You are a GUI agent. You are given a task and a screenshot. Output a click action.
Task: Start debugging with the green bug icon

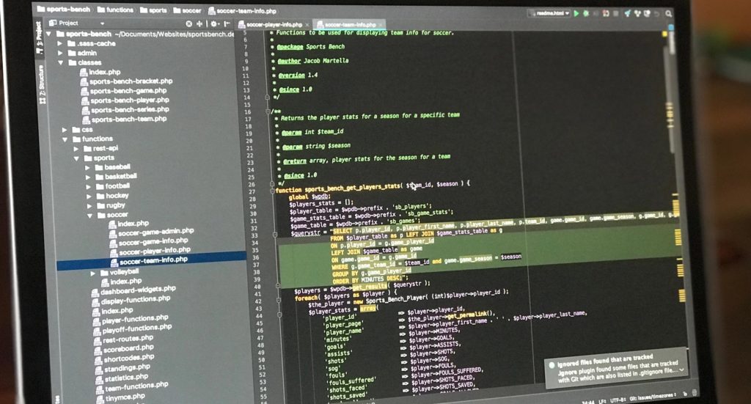[586, 13]
